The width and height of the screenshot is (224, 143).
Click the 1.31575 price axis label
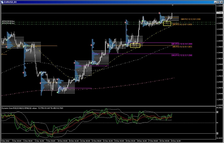(219, 23)
